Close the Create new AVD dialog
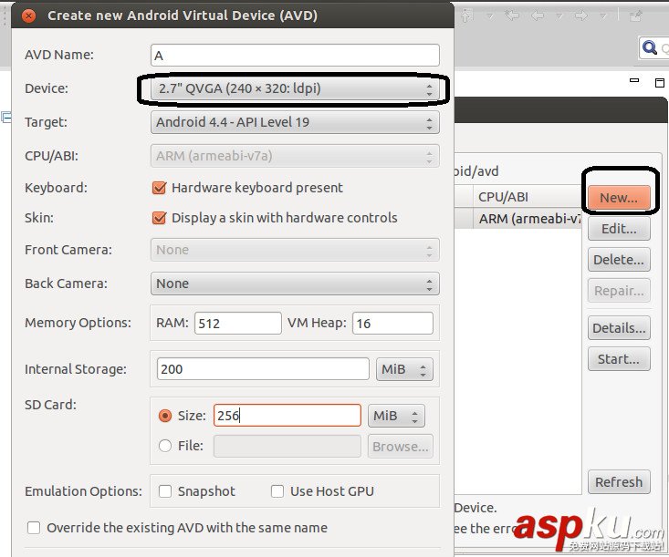This screenshot has height=557, width=669. [28, 15]
